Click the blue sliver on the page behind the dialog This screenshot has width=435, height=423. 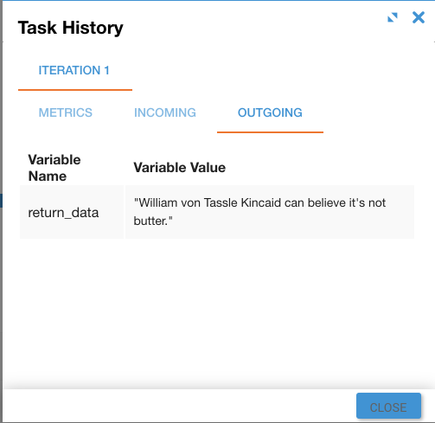click(x=1, y=201)
